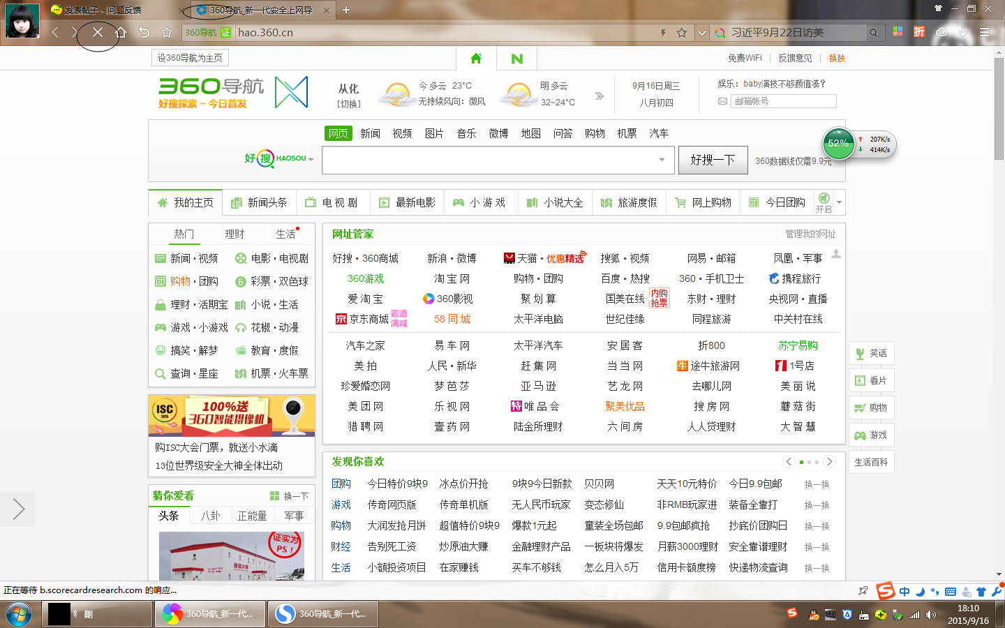1005x628 pixels.
Task: Open the ISC 360智能摄像机 banner
Action: point(232,415)
